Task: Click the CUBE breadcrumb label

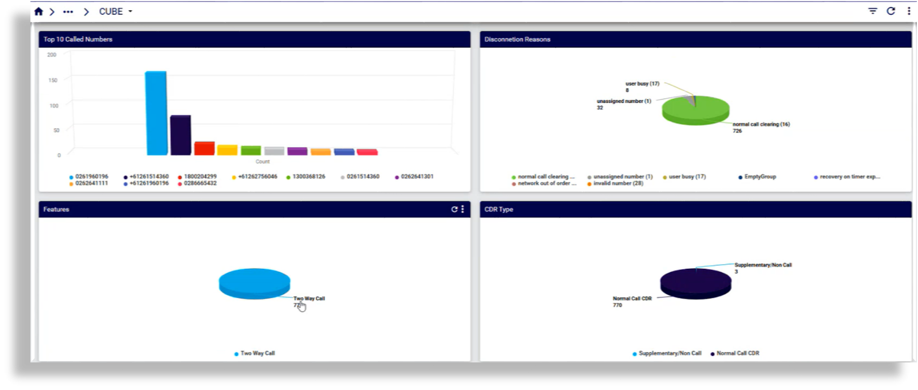Action: (111, 11)
